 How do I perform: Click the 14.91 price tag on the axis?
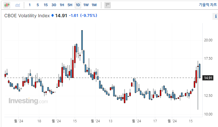[x=208, y=78]
